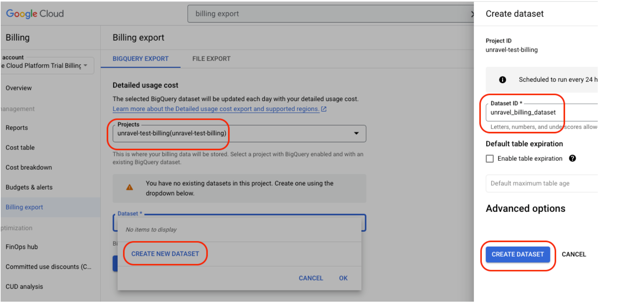Click the help icon next to Enable table expiration
The image size is (617, 303).
573,158
